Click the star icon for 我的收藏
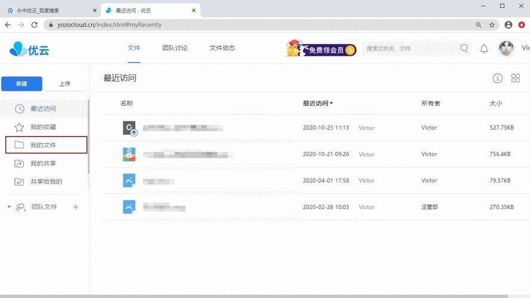530x298 pixels. tap(19, 127)
